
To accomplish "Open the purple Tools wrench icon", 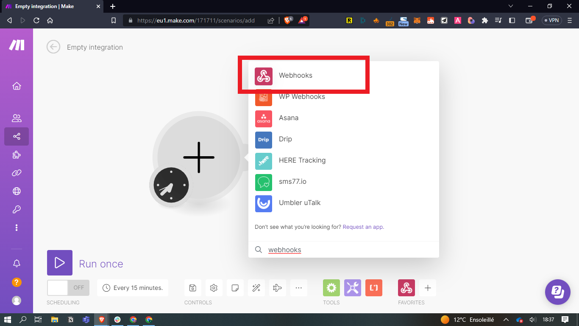I will pyautogui.click(x=353, y=288).
